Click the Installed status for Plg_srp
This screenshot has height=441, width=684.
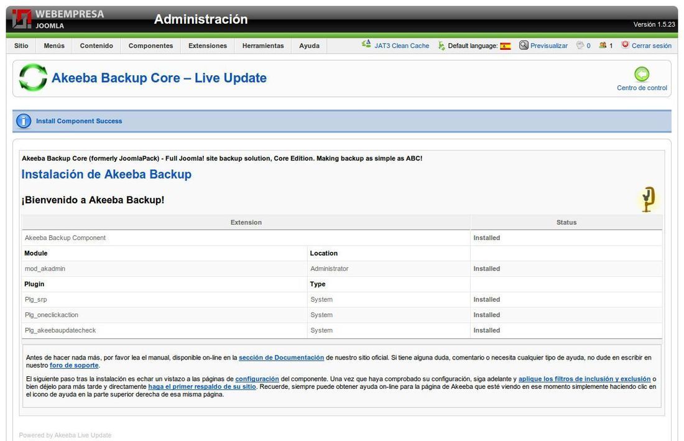[487, 300]
